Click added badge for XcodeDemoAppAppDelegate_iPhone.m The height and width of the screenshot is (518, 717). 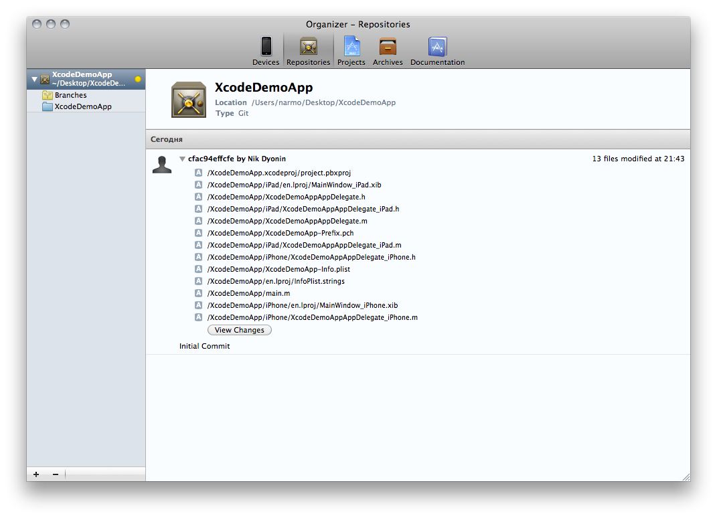(x=198, y=317)
